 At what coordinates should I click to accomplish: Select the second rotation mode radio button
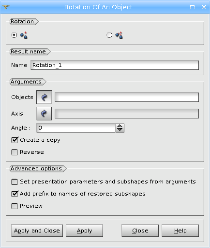coord(109,35)
